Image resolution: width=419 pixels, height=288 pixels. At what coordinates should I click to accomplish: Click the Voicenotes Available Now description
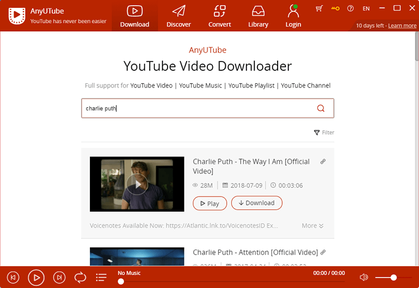184,225
